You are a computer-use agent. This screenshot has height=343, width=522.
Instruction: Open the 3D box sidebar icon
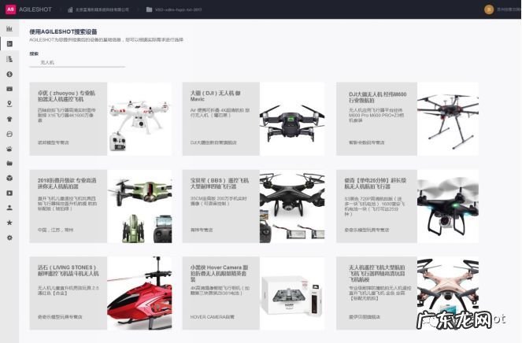(x=9, y=178)
